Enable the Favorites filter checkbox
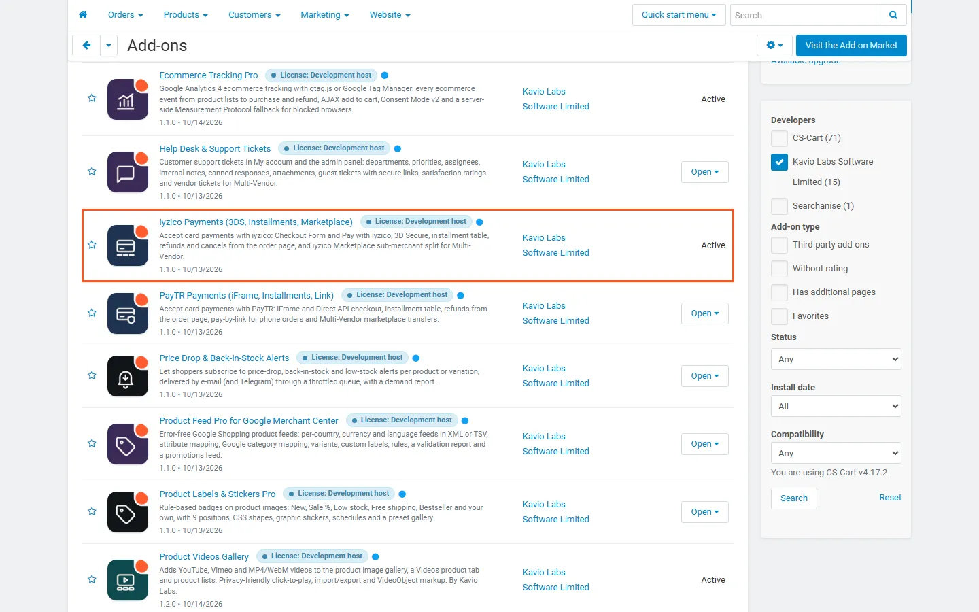Viewport: 979px width, 612px height. coord(779,316)
